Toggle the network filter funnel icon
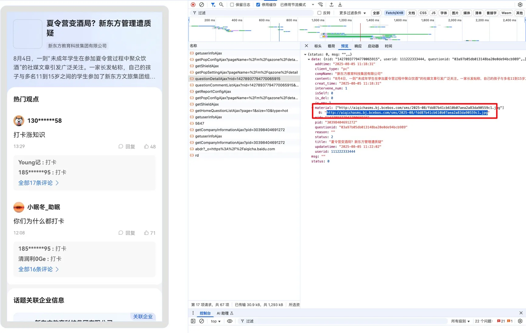The width and height of the screenshot is (526, 333). click(213, 5)
